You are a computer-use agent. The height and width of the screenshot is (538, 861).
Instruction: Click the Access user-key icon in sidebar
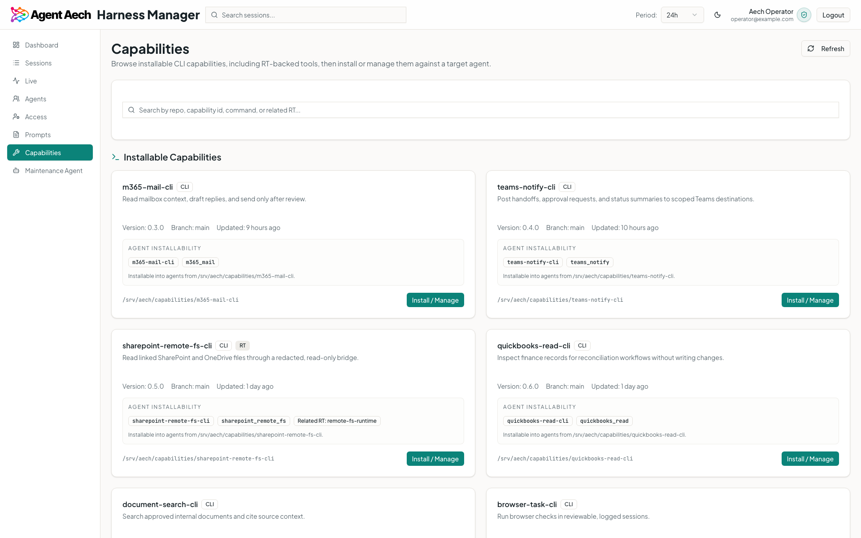[x=16, y=117]
